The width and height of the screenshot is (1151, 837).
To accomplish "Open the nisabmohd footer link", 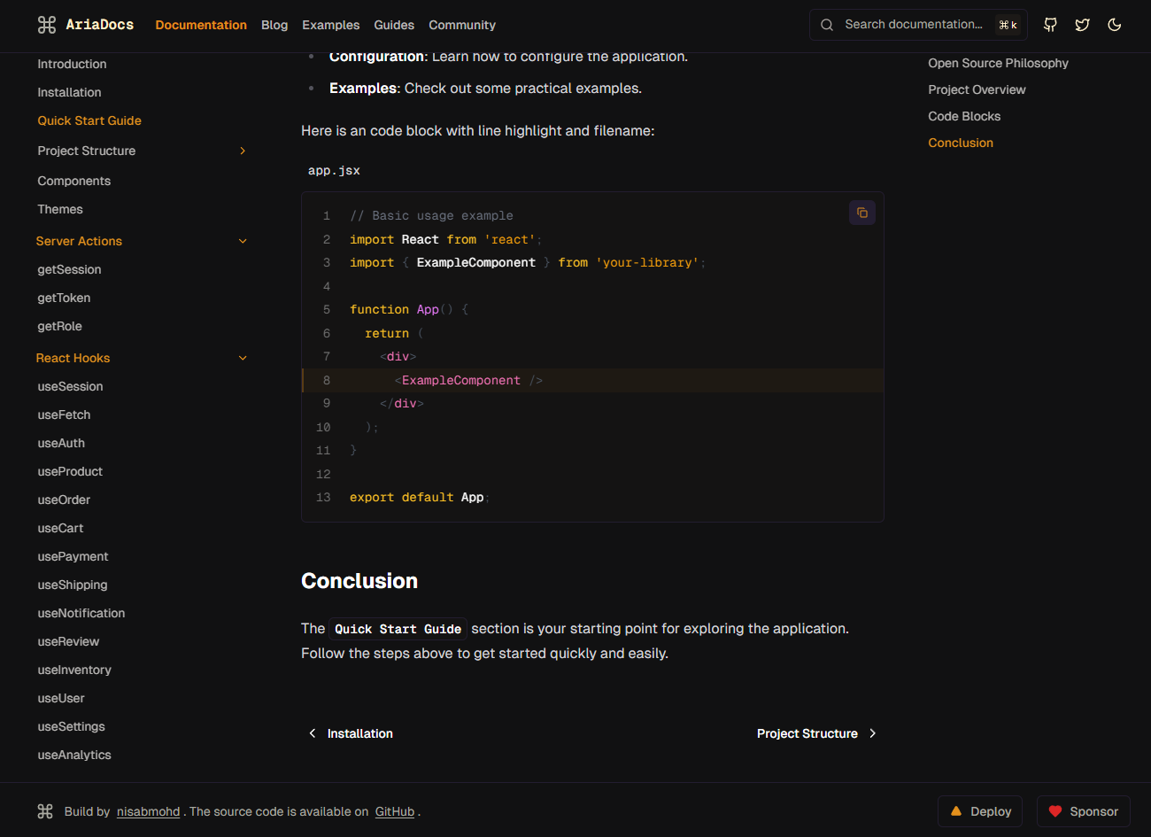I will (x=148, y=811).
